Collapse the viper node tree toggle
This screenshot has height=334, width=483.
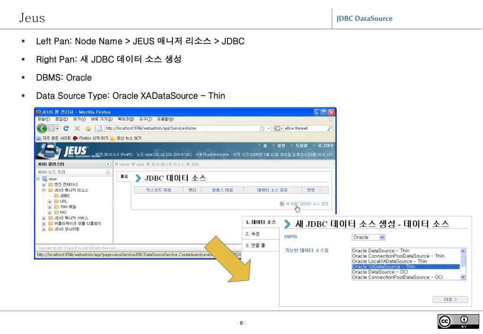coord(38,179)
